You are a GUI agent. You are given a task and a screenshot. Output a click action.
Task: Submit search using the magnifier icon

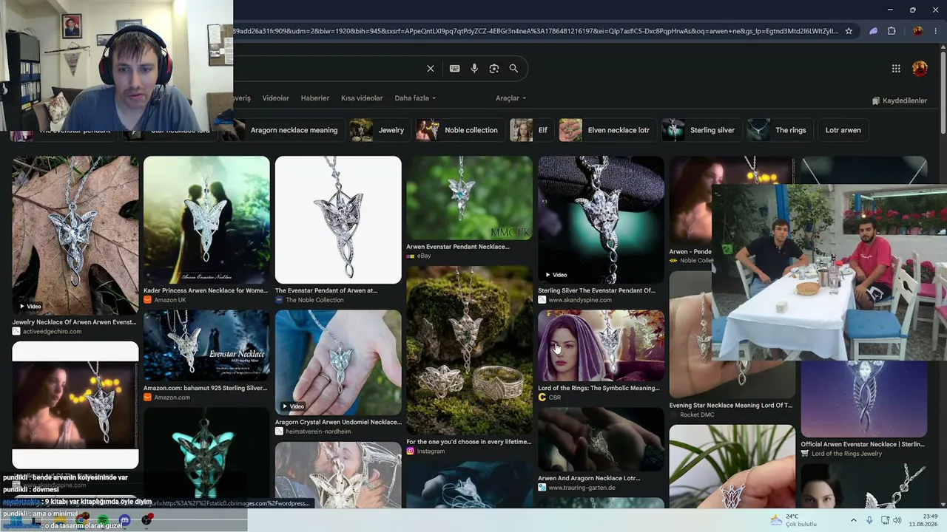(x=513, y=69)
